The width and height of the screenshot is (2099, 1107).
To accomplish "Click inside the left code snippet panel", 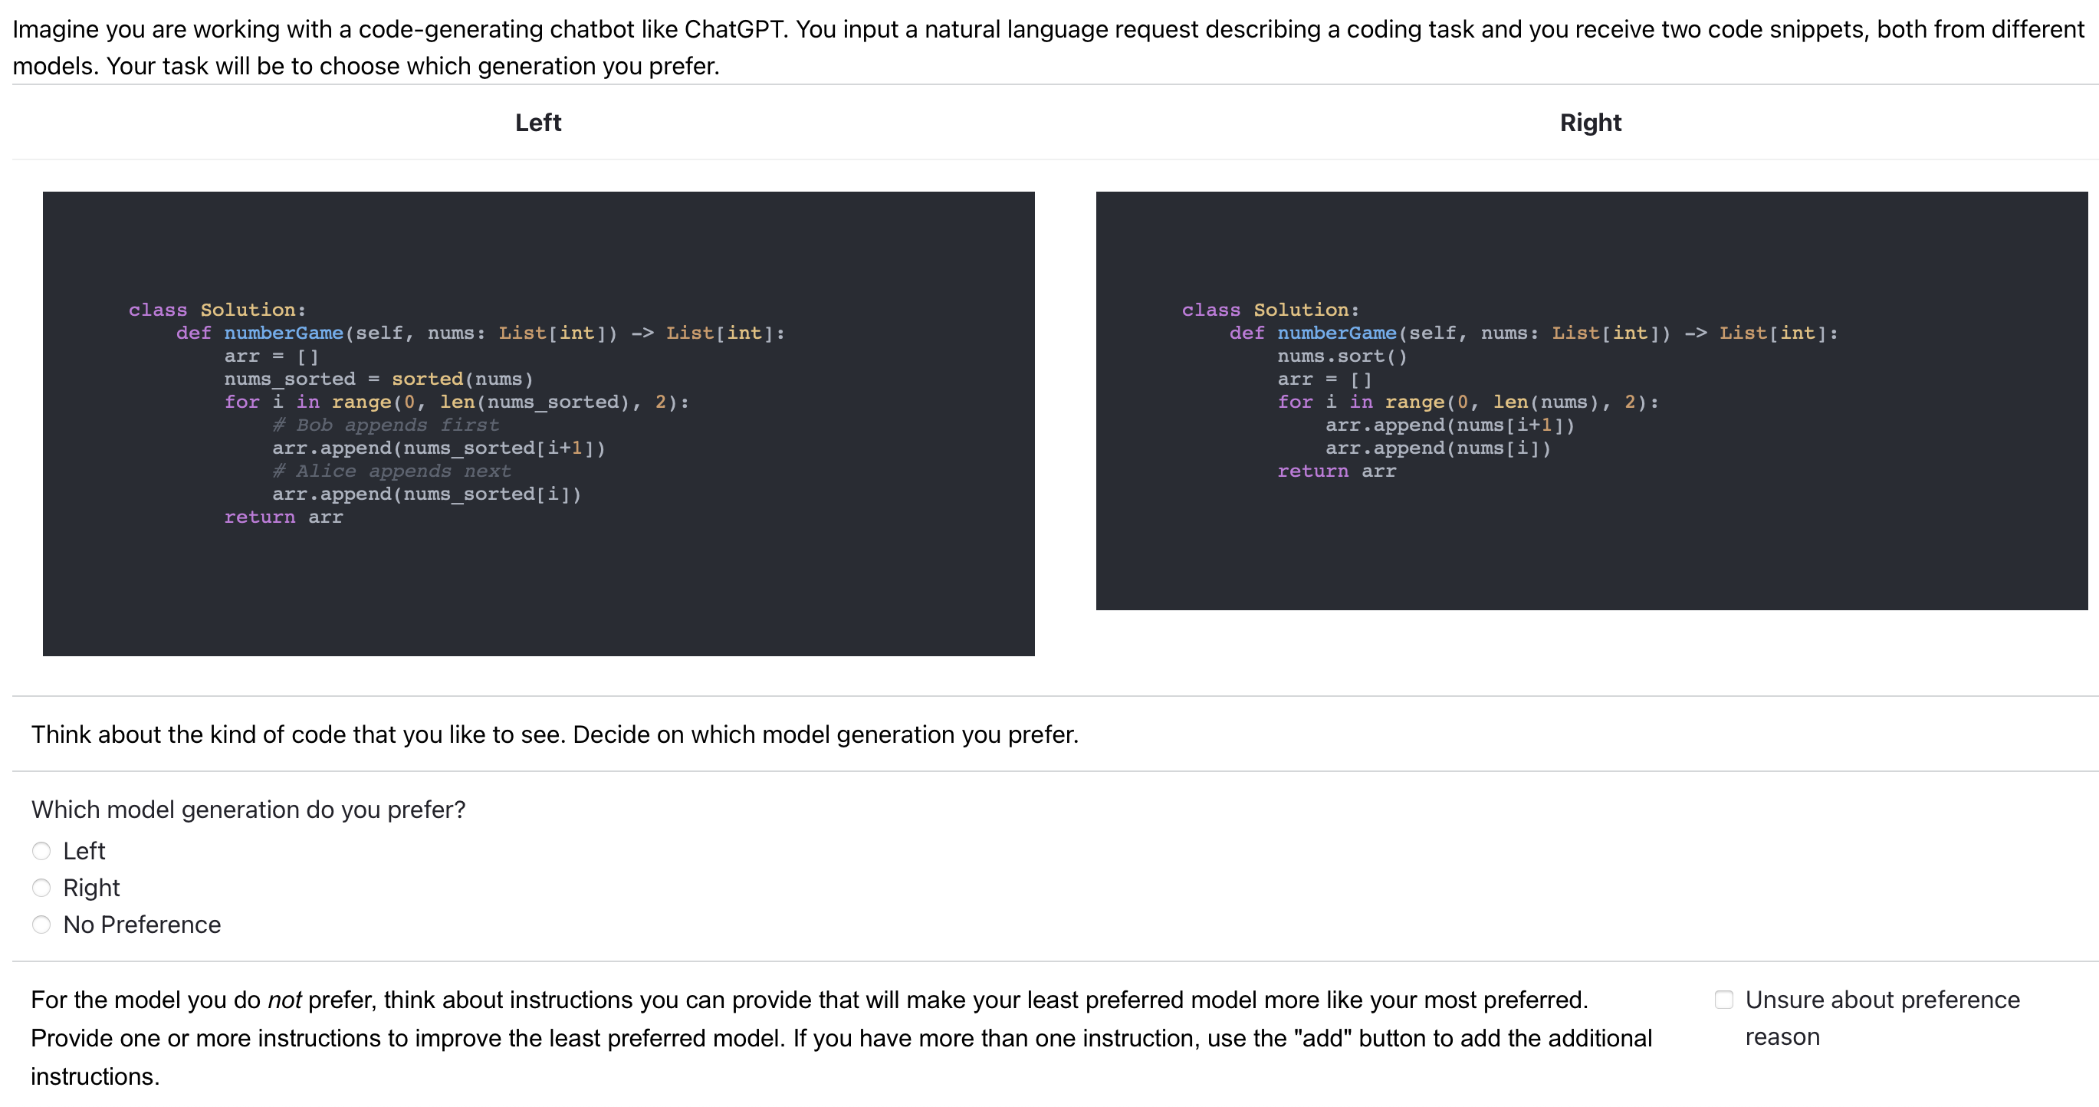I will click(x=538, y=586).
